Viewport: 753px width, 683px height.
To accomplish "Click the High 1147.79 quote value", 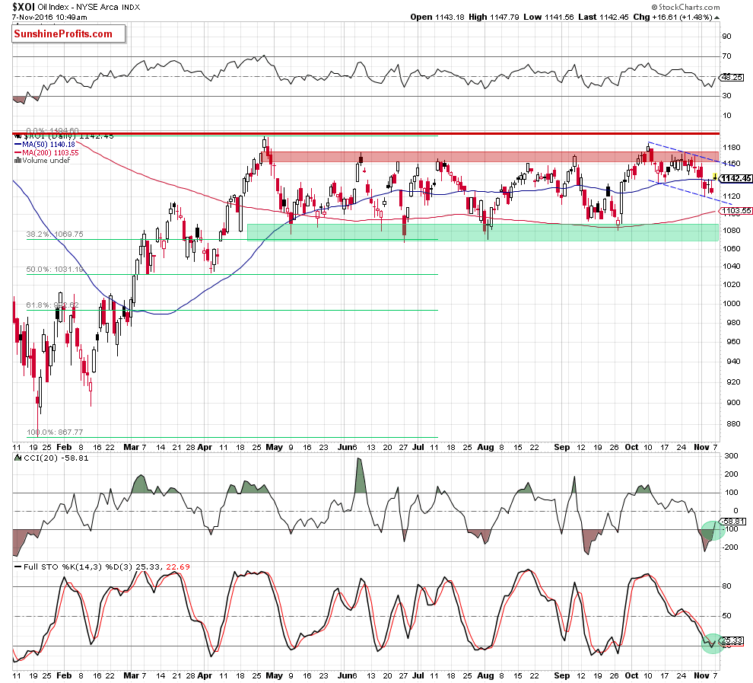I will tap(494, 17).
